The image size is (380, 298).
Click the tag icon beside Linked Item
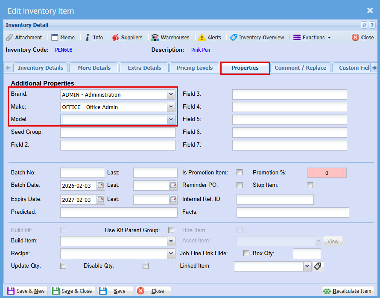[318, 266]
